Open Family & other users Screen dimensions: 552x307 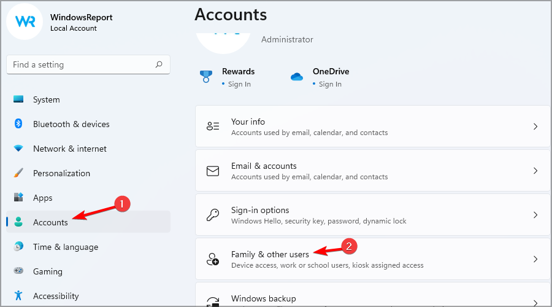tap(270, 254)
